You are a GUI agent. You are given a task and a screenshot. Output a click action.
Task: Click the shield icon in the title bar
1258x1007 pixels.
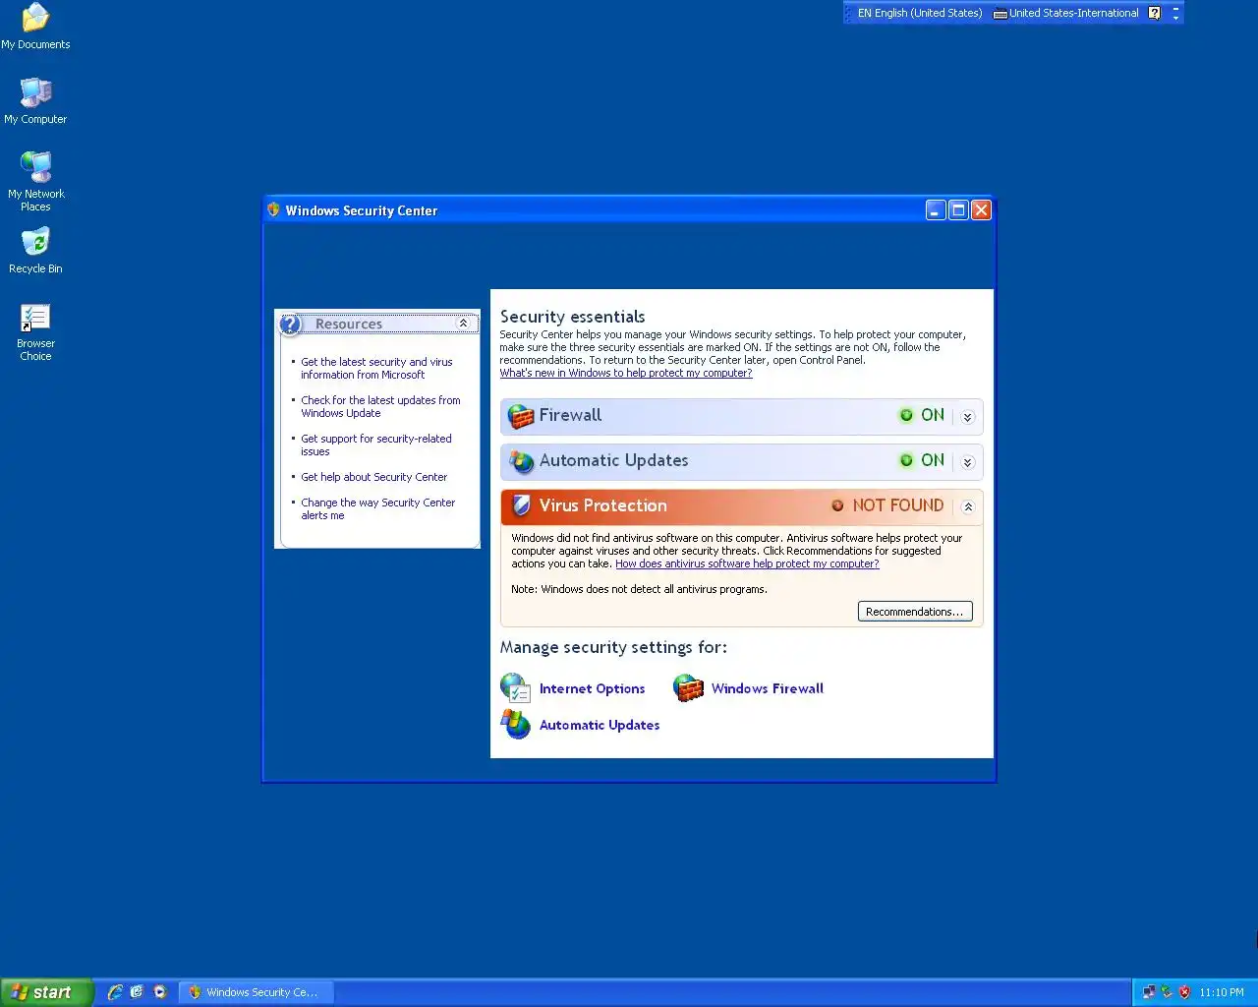[274, 209]
